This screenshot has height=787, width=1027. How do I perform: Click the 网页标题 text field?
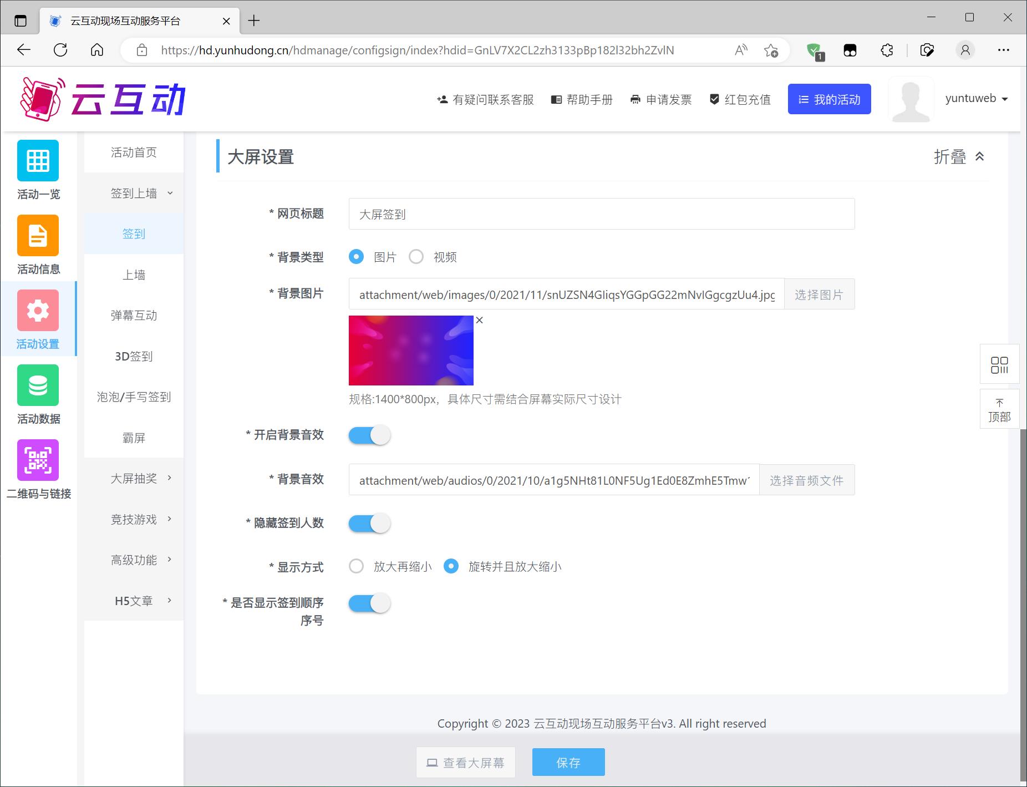[601, 214]
